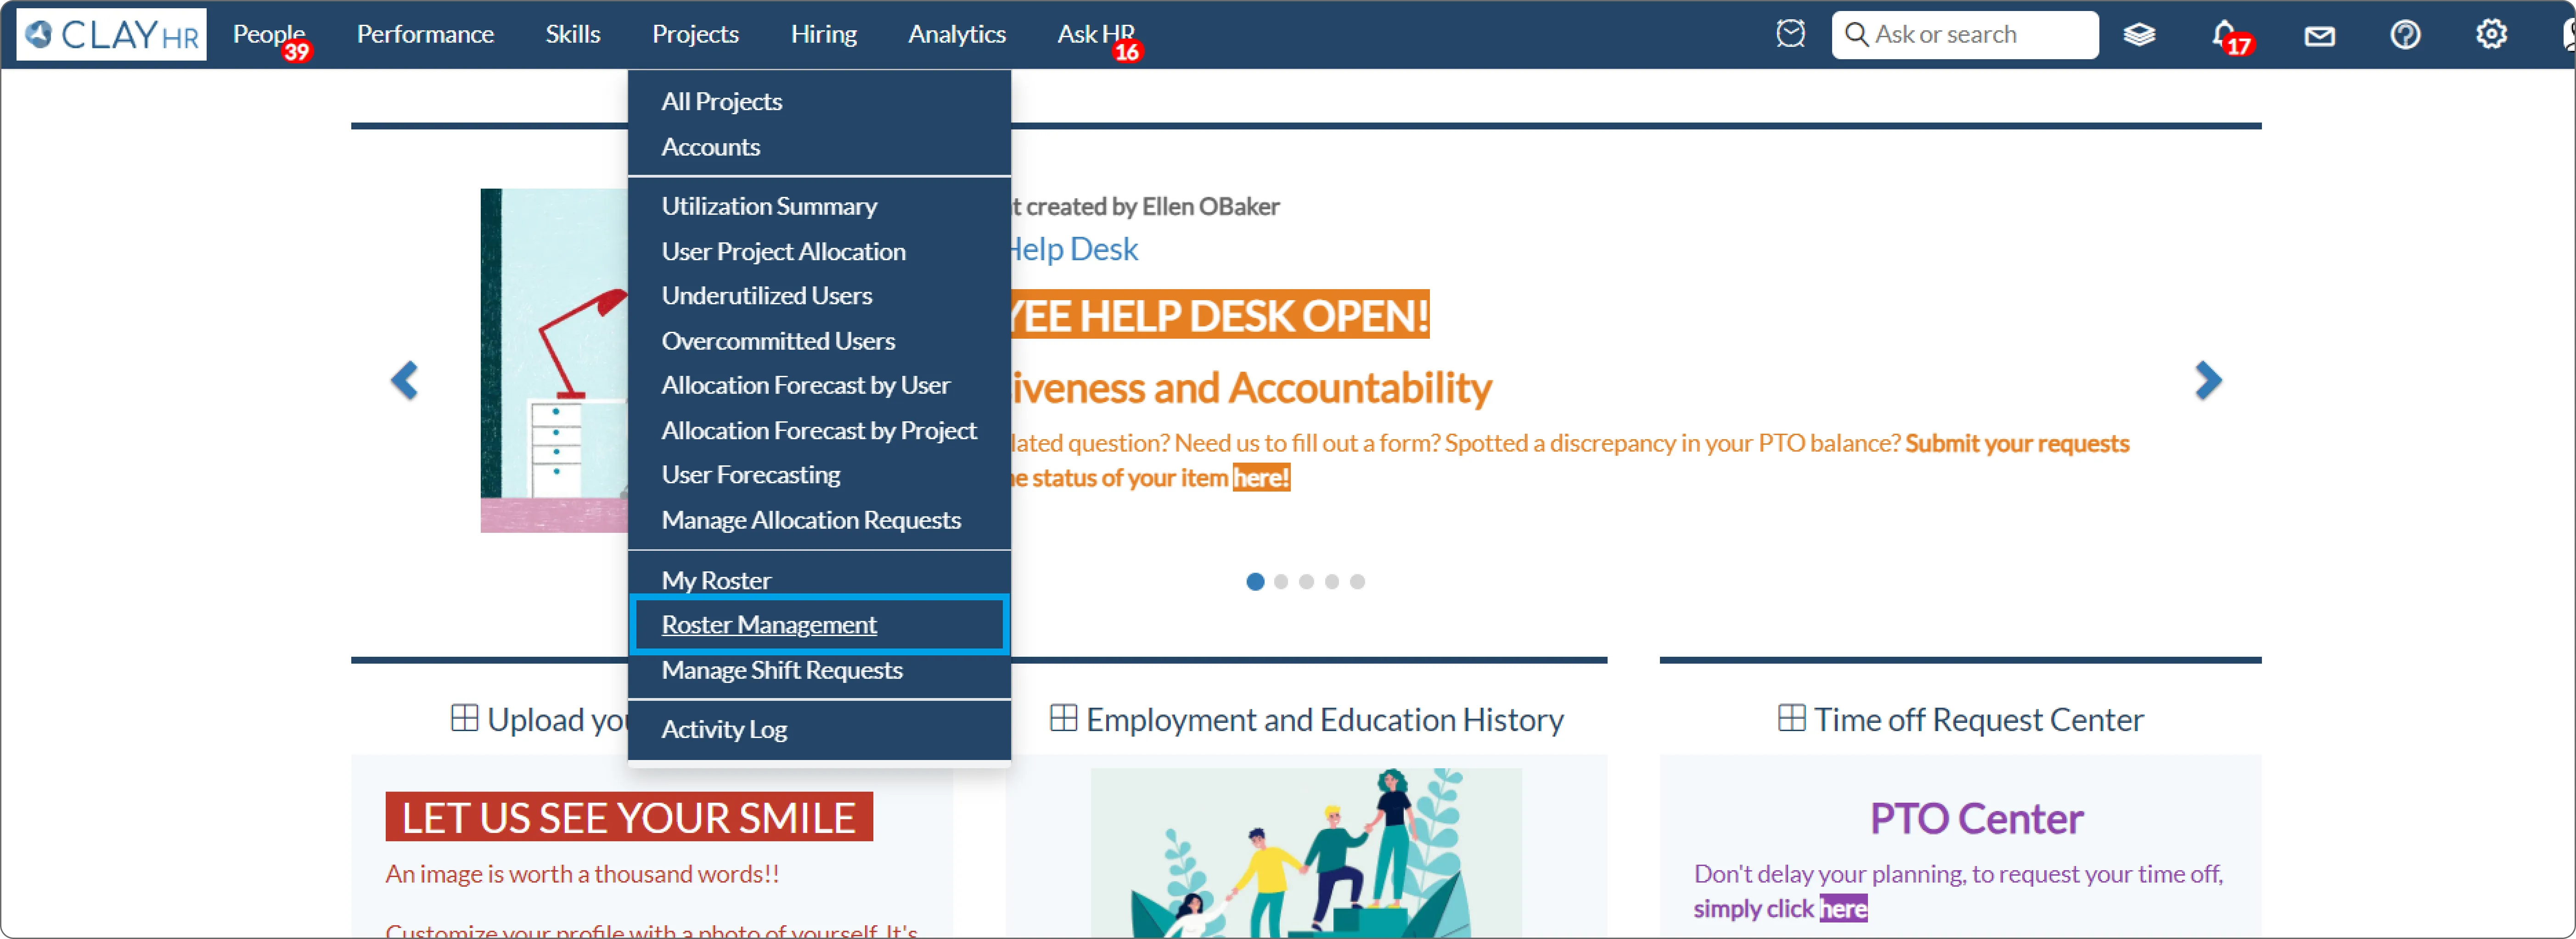Open the settings gear icon
The width and height of the screenshot is (2576, 939).
[2491, 35]
